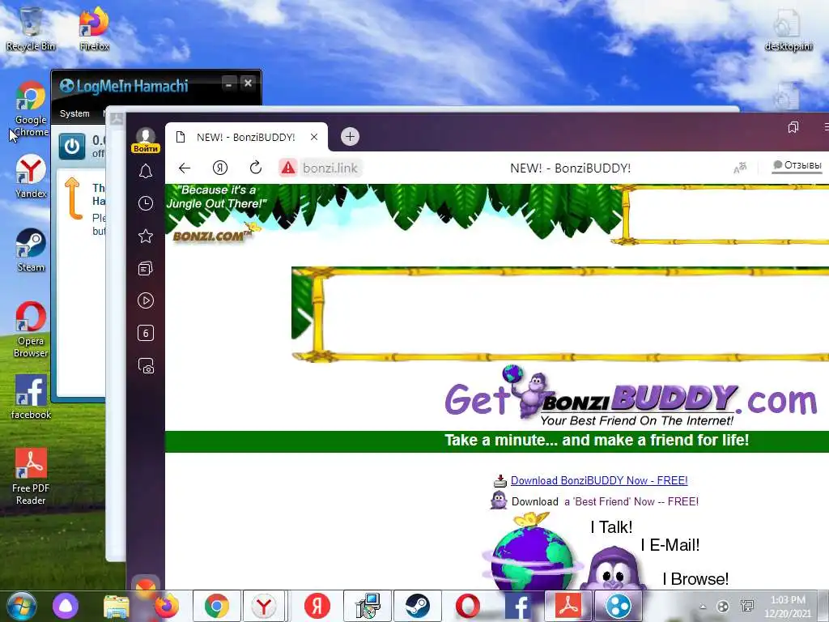Click the Войти profile icon in the browser sidebar

(x=146, y=140)
